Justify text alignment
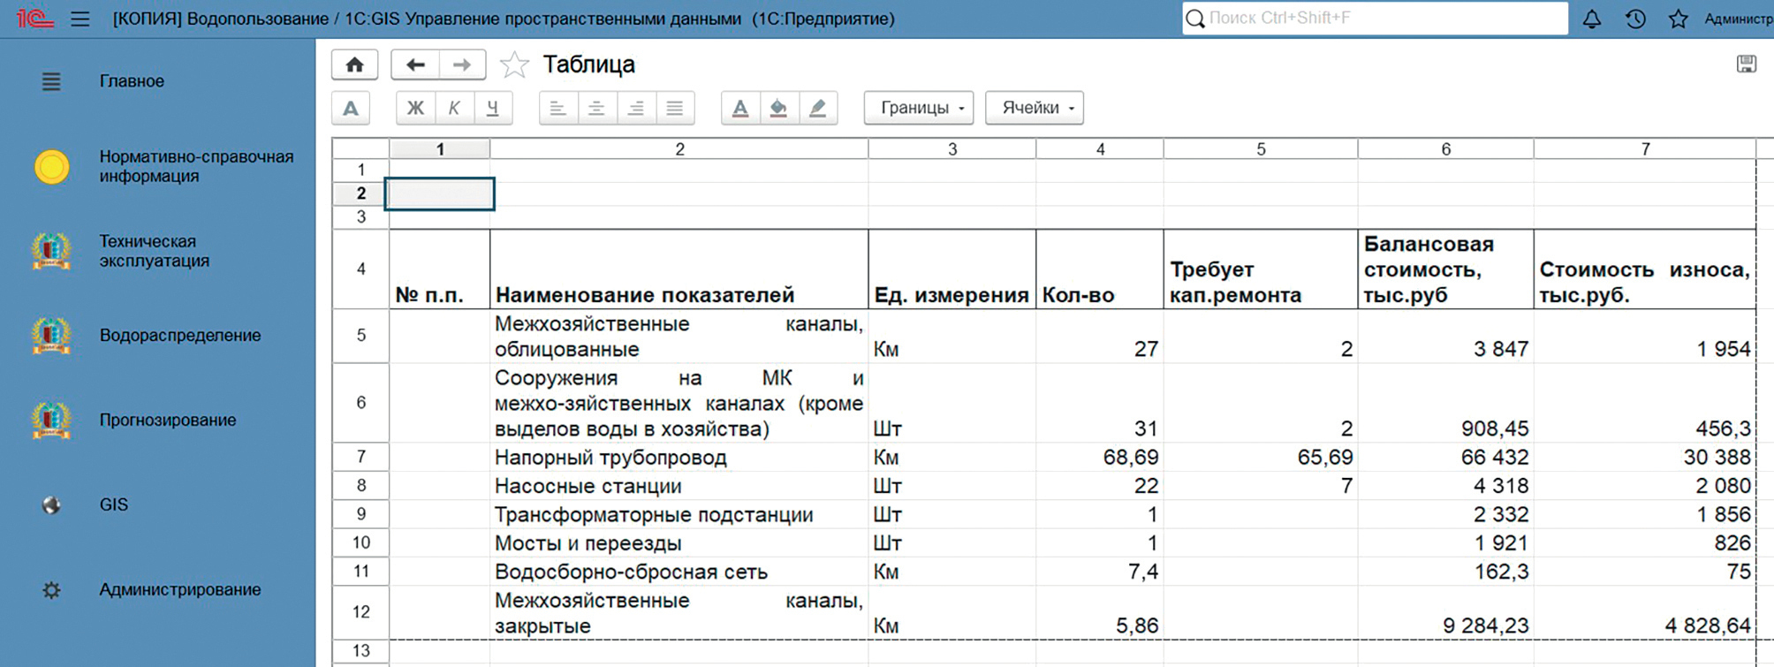1774x667 pixels. click(674, 108)
